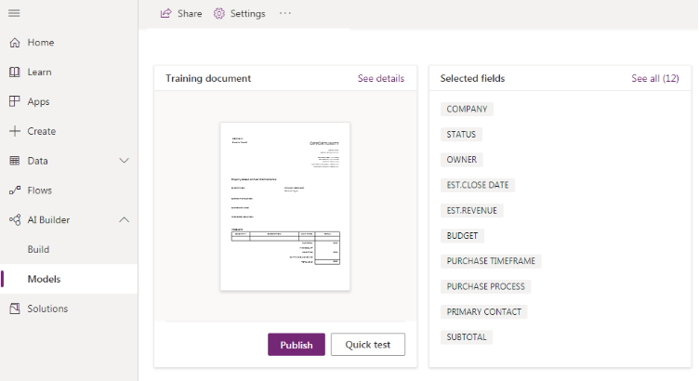
Task: Run a Quick test
Action: 368,345
